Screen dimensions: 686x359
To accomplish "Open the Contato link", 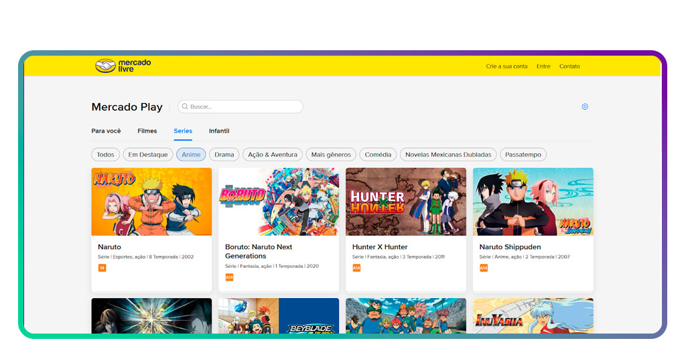I will pos(569,66).
